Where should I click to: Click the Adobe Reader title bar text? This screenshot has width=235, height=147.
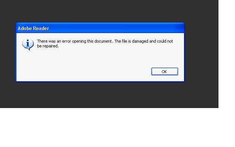33,28
